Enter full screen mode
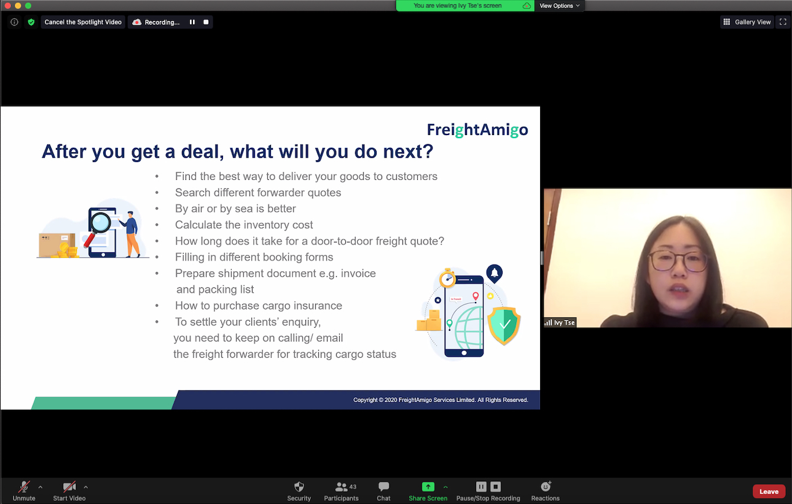 point(783,22)
